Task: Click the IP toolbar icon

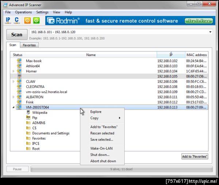Action: (8, 20)
